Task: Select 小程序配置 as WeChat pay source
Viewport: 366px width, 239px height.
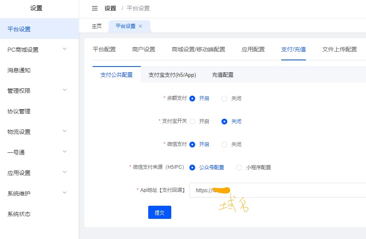Action: click(x=239, y=168)
